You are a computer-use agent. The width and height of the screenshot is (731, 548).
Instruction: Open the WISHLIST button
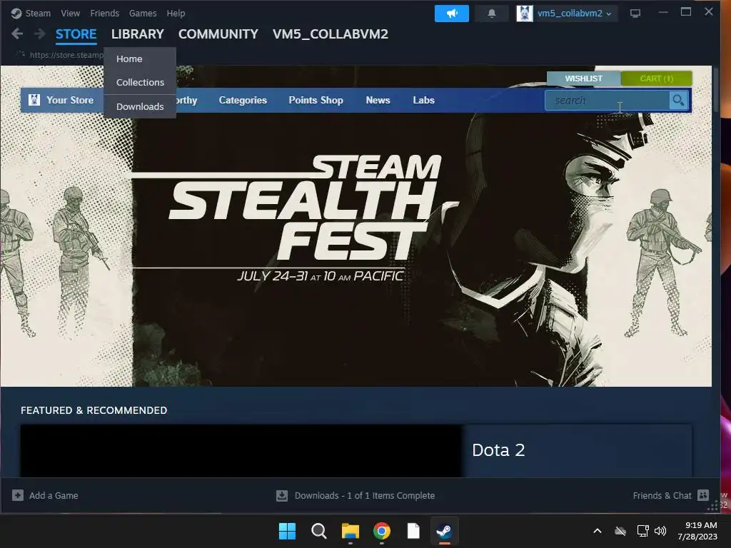click(x=584, y=78)
